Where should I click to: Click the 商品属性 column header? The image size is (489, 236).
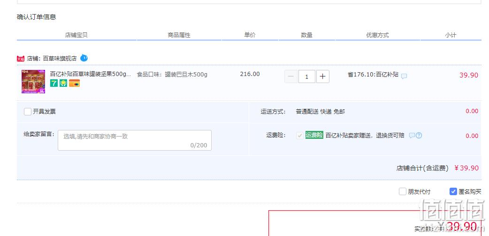coord(179,35)
